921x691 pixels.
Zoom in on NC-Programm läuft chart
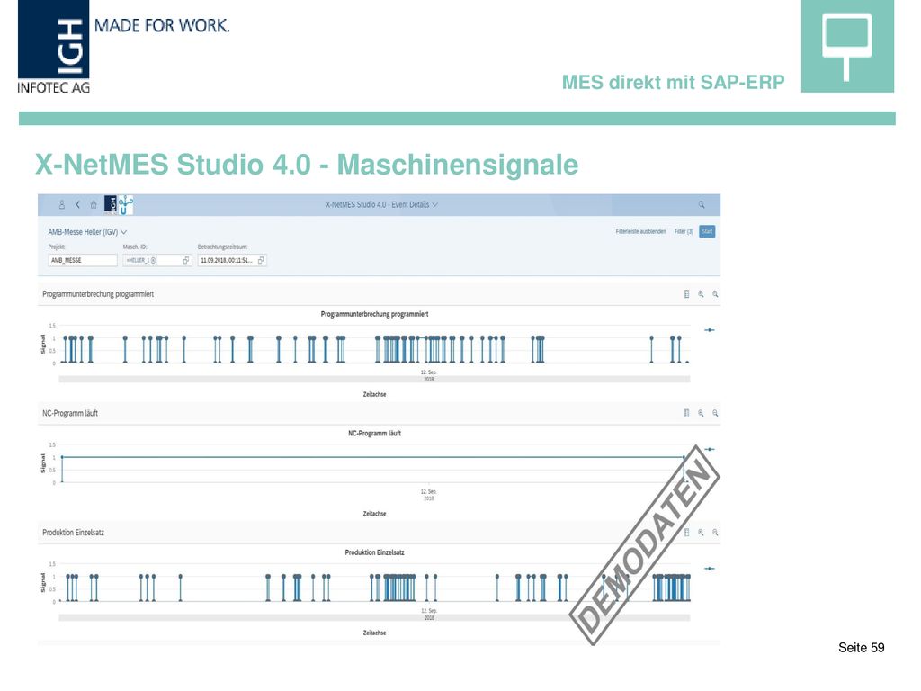701,413
